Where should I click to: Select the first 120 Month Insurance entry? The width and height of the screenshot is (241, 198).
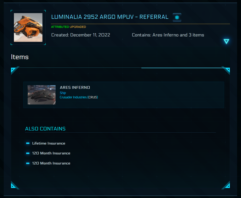click(51, 153)
